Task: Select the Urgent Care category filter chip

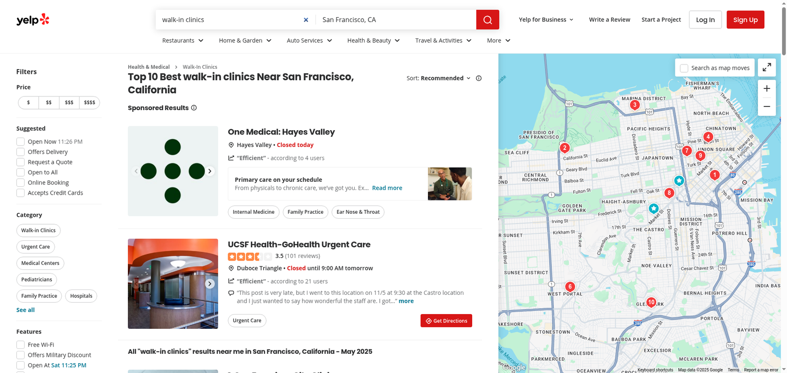Action: [35, 247]
